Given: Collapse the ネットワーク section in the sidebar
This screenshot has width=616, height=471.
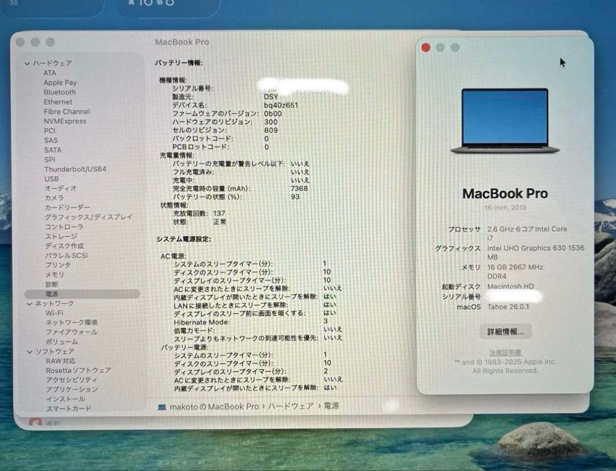Looking at the screenshot, I should coord(29,303).
